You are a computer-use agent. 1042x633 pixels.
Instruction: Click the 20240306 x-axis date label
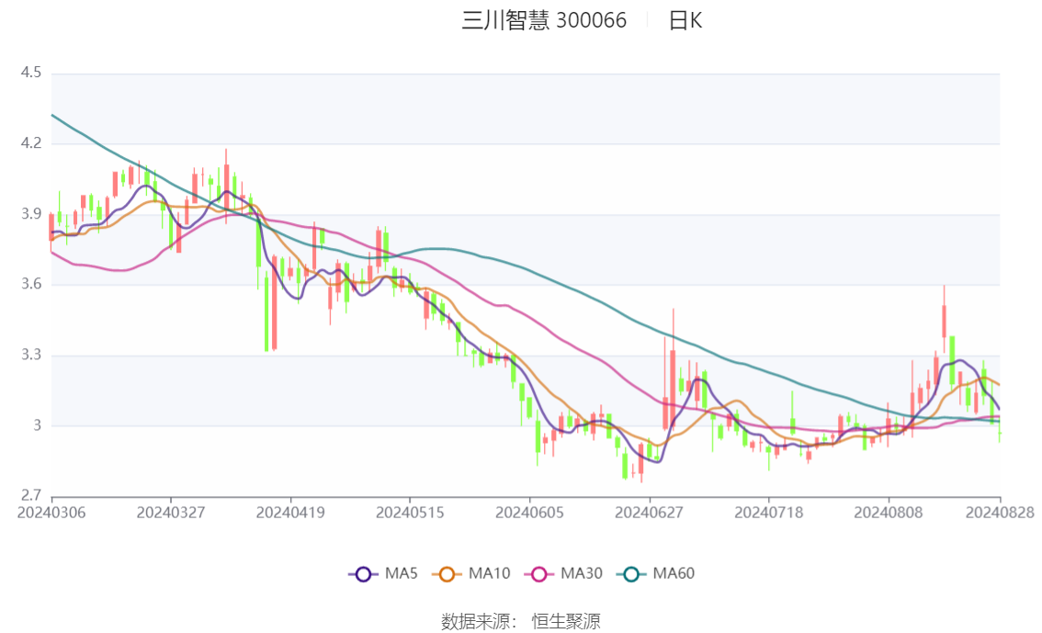pyautogui.click(x=51, y=513)
